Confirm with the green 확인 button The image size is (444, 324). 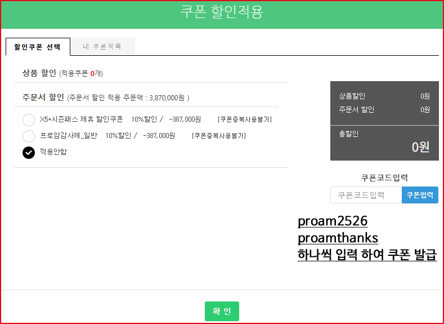[222, 311]
